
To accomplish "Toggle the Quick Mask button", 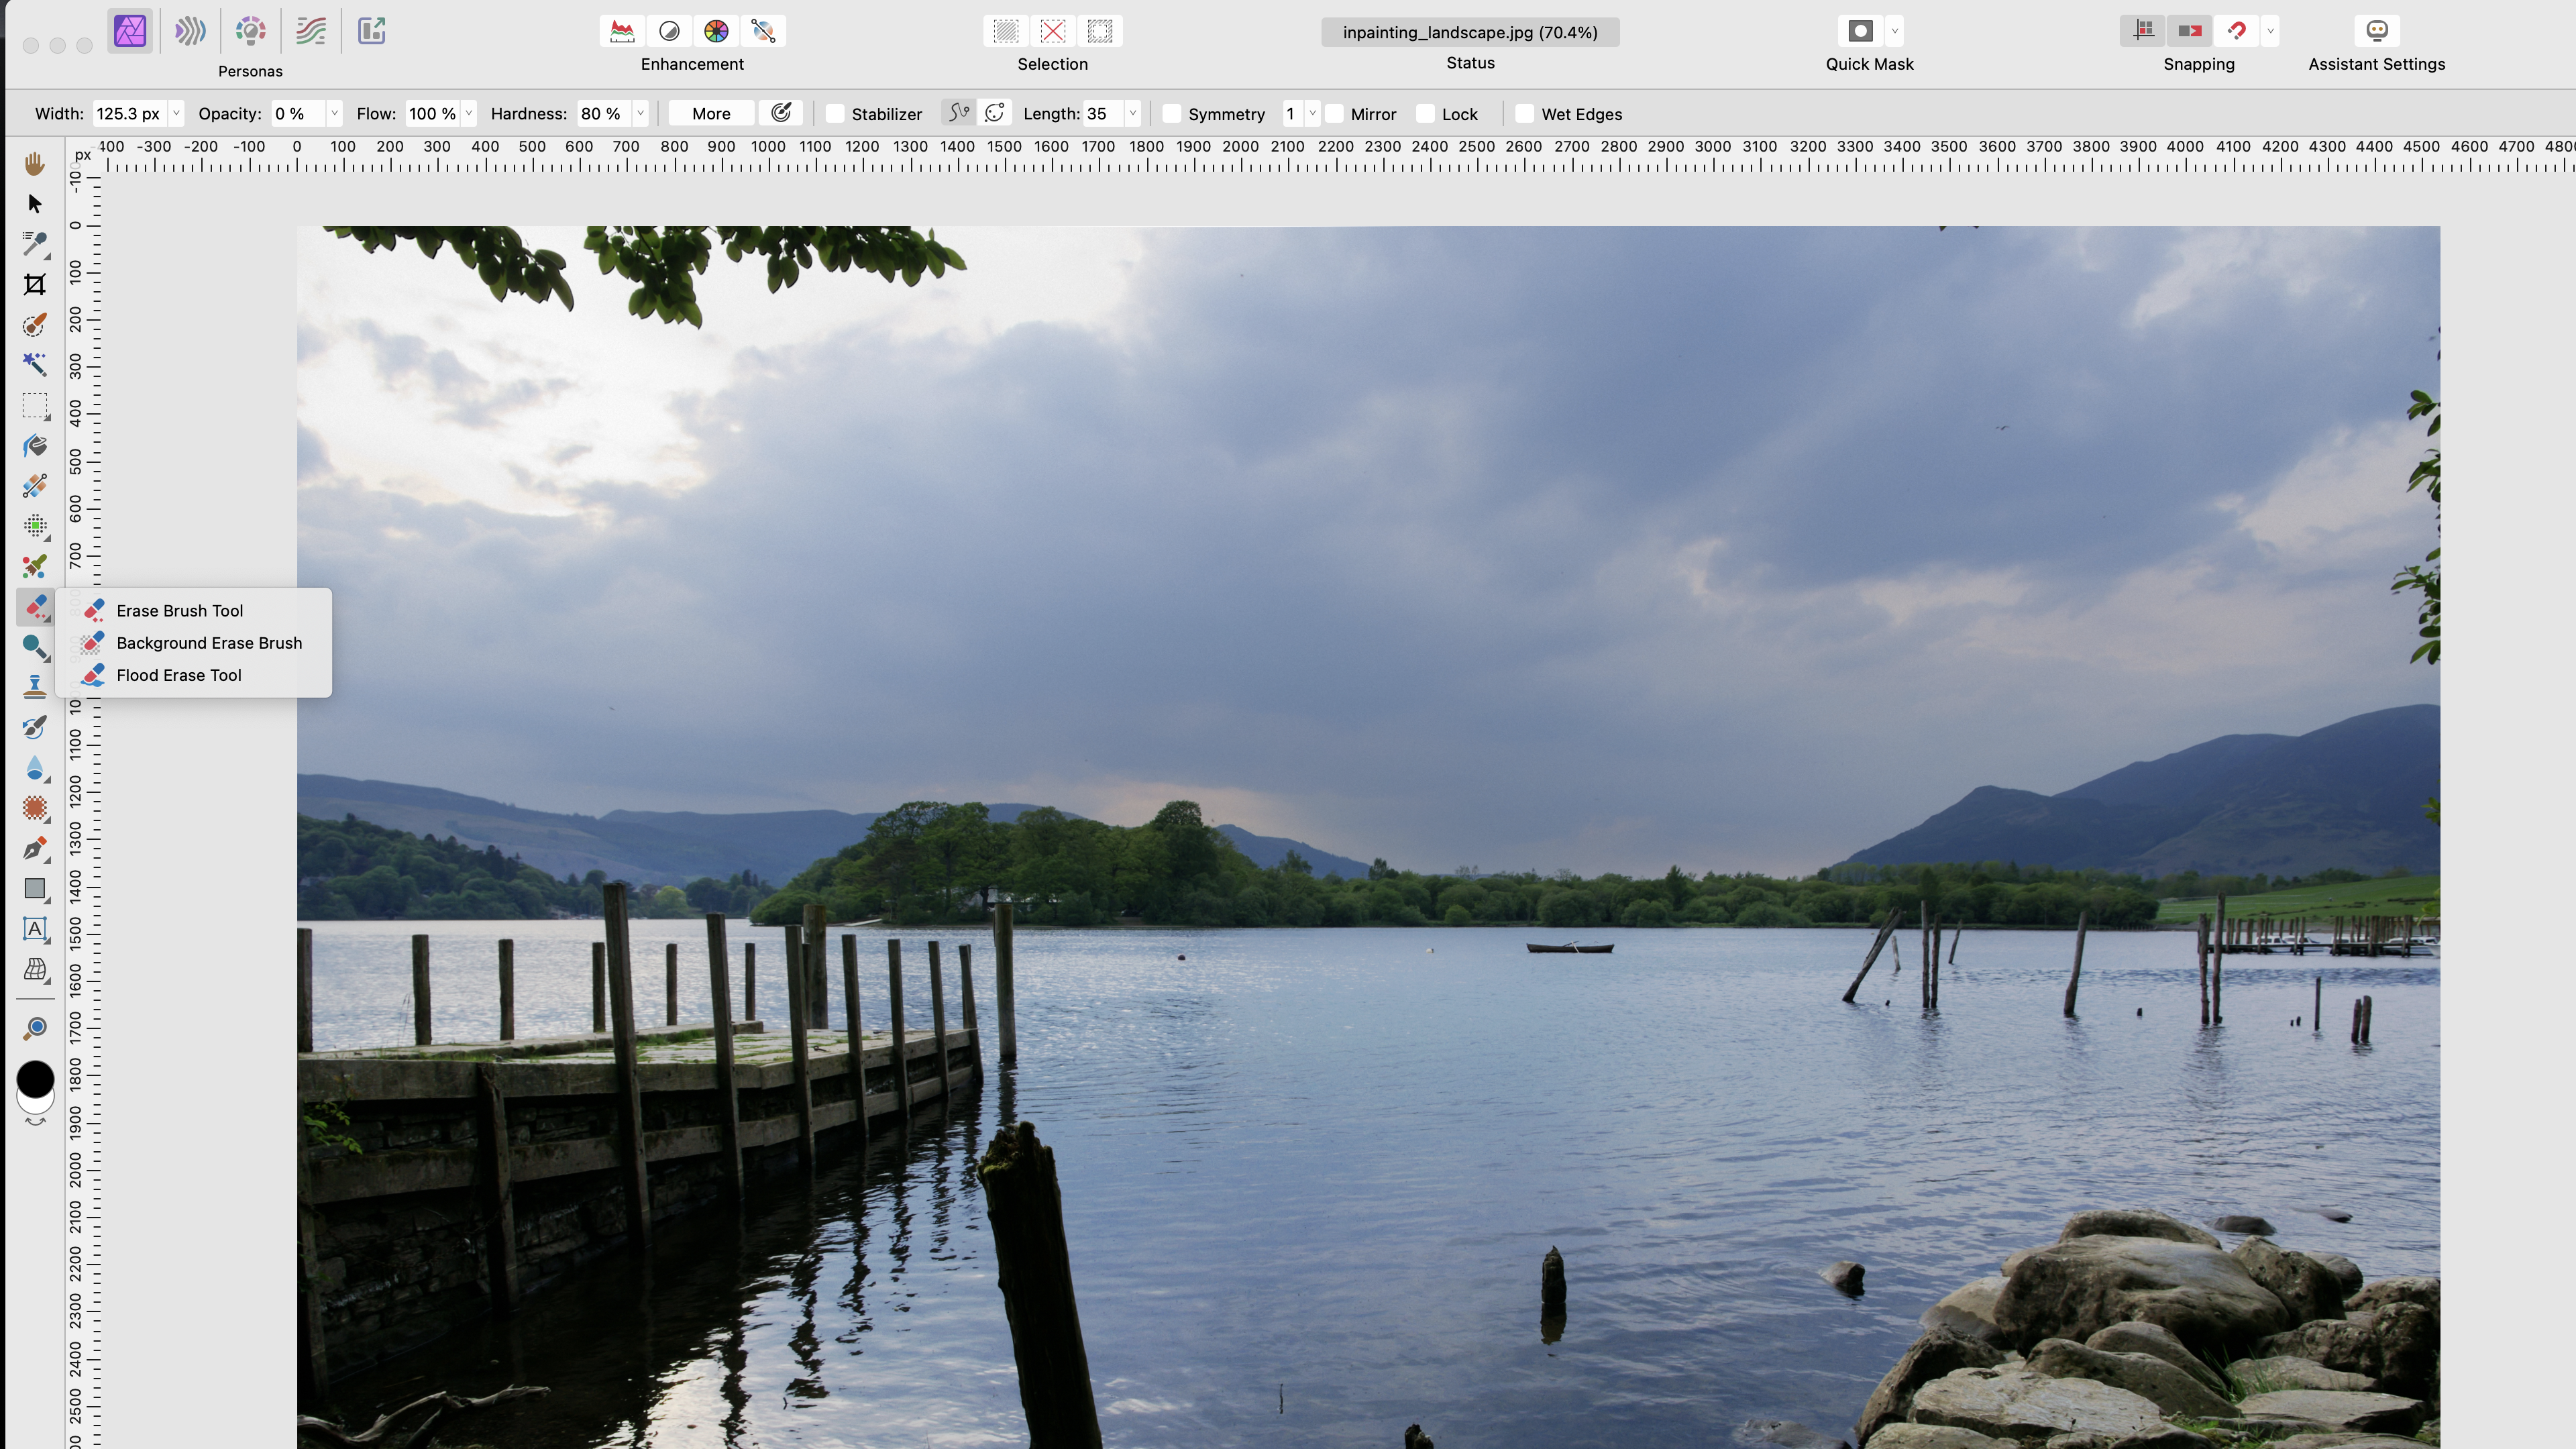I will pos(1860,31).
